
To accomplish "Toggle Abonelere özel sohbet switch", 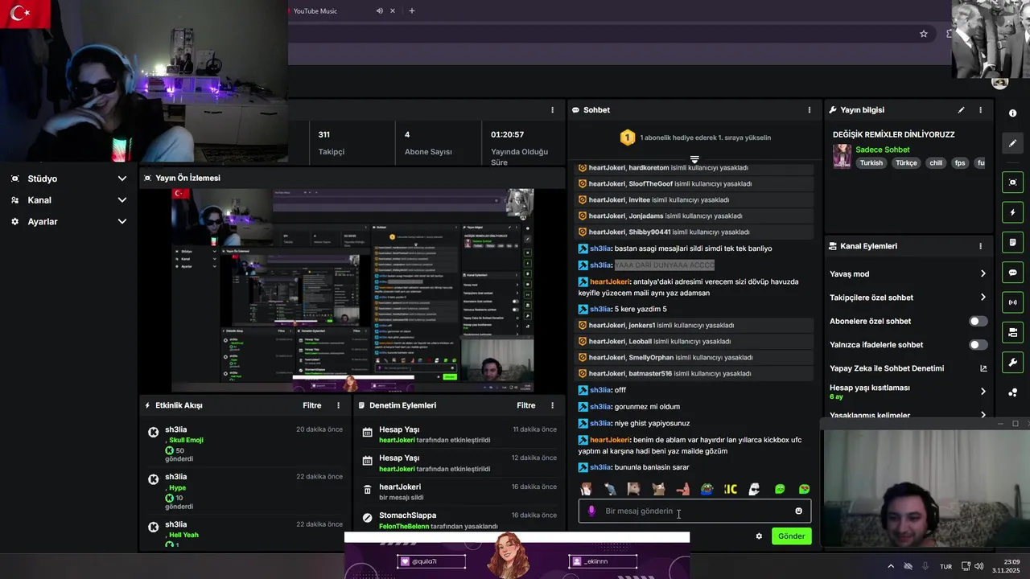I will 978,321.
